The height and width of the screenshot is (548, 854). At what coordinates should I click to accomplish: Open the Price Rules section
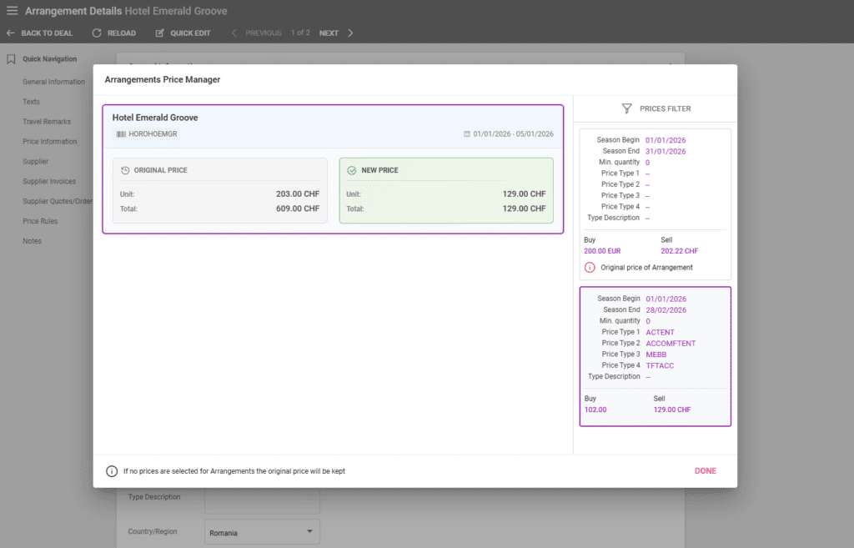(38, 220)
